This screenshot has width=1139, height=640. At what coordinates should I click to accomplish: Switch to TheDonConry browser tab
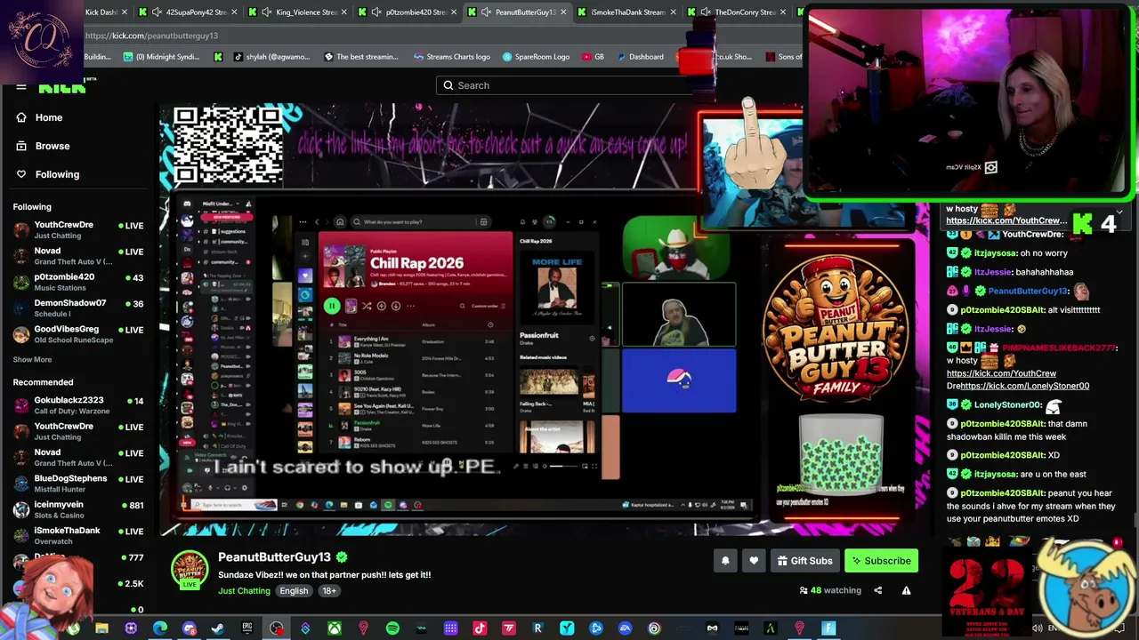click(738, 12)
